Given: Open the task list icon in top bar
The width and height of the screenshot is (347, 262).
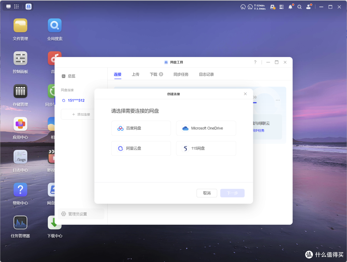Looking at the screenshot, I should pyautogui.click(x=281, y=7).
